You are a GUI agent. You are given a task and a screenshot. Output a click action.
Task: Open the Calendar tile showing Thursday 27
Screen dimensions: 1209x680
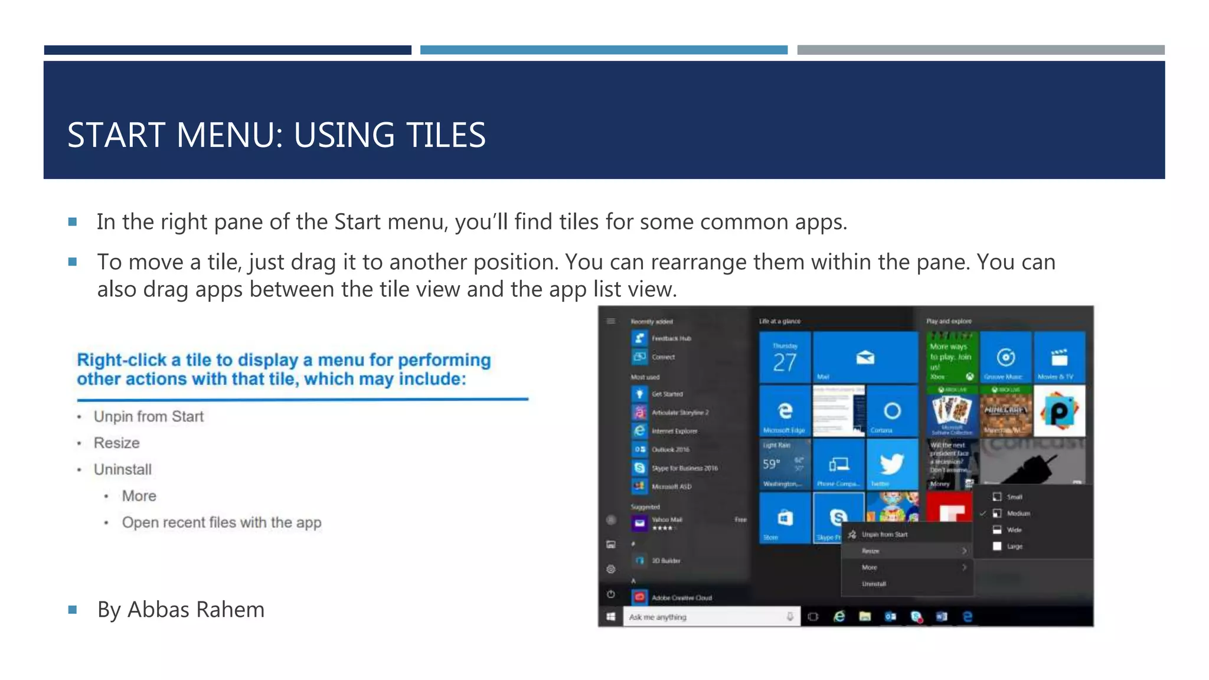[x=785, y=357]
